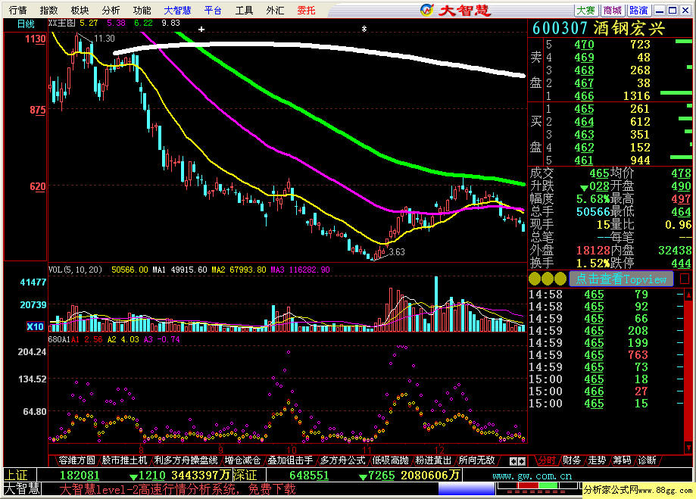This screenshot has height=499, width=696.
Task: Click the 卖1 price 466 row
Action: click(x=610, y=96)
